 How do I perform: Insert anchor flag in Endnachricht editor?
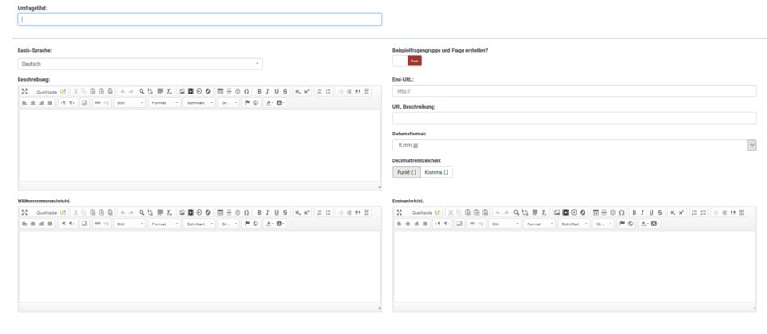tap(622, 224)
